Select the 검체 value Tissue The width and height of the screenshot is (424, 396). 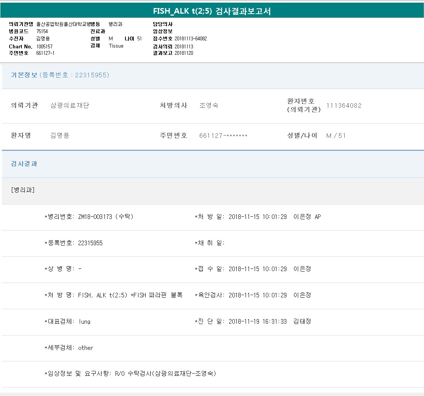tap(116, 46)
